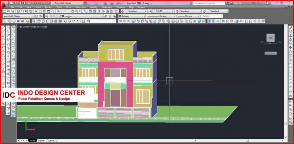Click the Conceptual visual style label
Screen dimensions: 294x144
coord(41,27)
